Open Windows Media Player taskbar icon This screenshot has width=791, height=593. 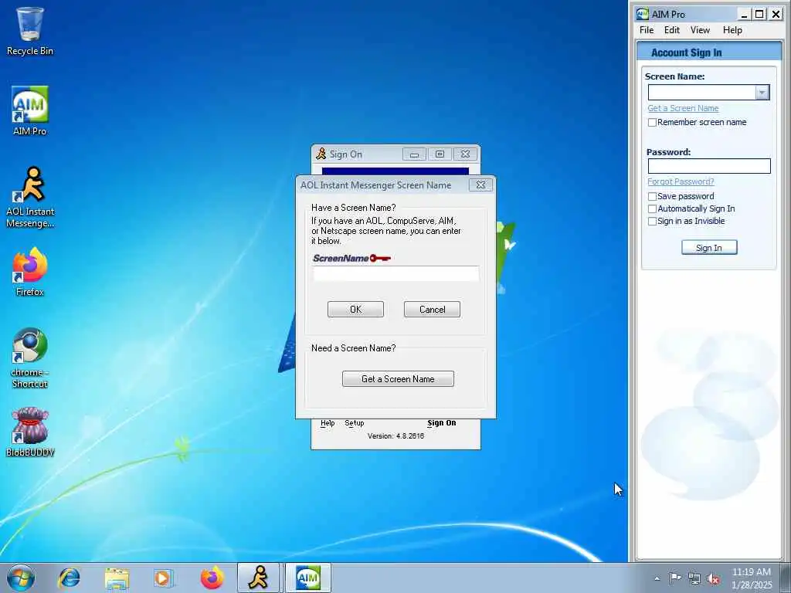click(x=163, y=578)
